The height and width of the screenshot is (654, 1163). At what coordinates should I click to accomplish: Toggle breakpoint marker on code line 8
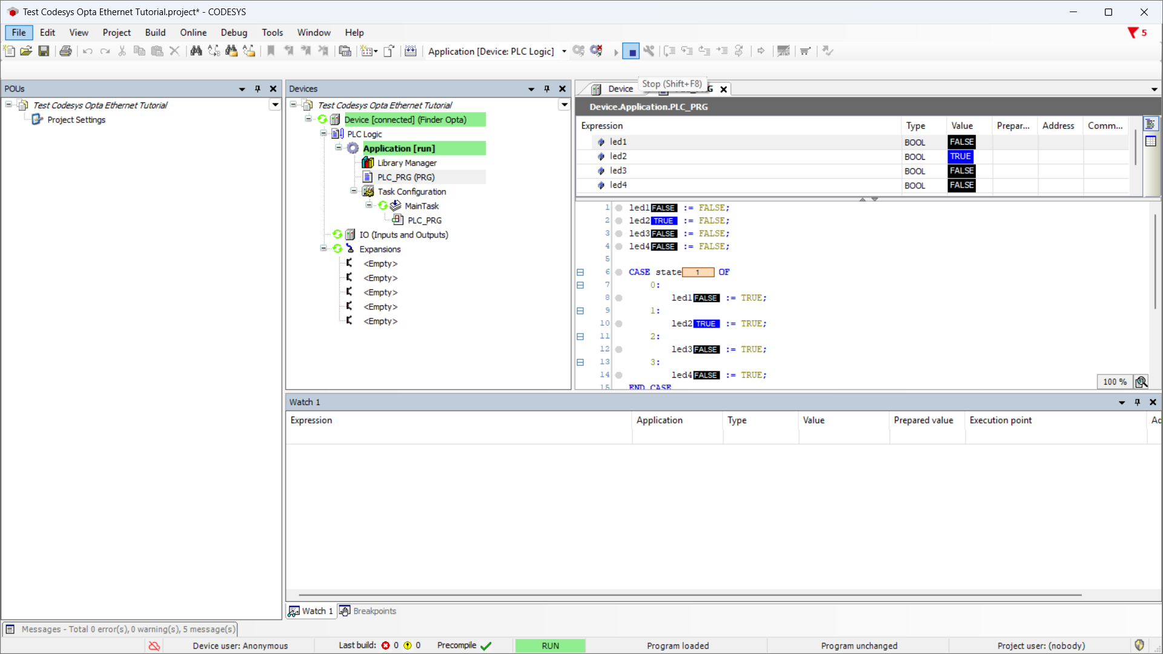(618, 298)
